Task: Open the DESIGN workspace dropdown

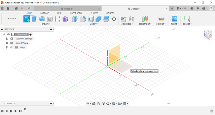Action: coord(11,19)
